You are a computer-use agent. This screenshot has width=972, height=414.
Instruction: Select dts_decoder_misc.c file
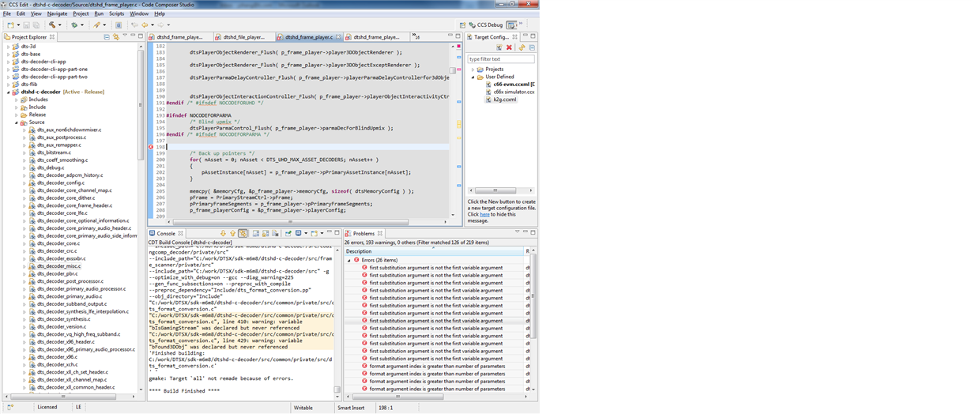point(58,266)
